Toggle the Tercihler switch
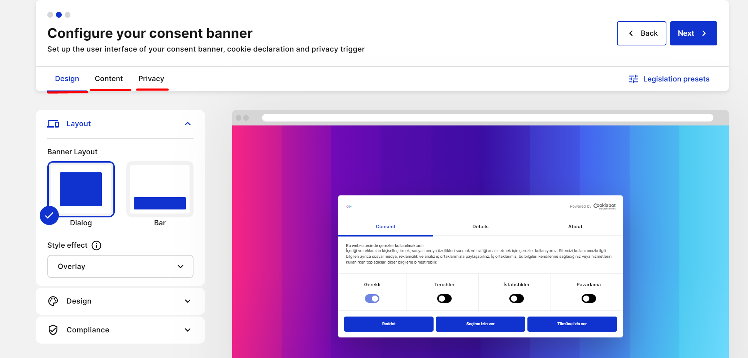The width and height of the screenshot is (748, 358). 444,299
